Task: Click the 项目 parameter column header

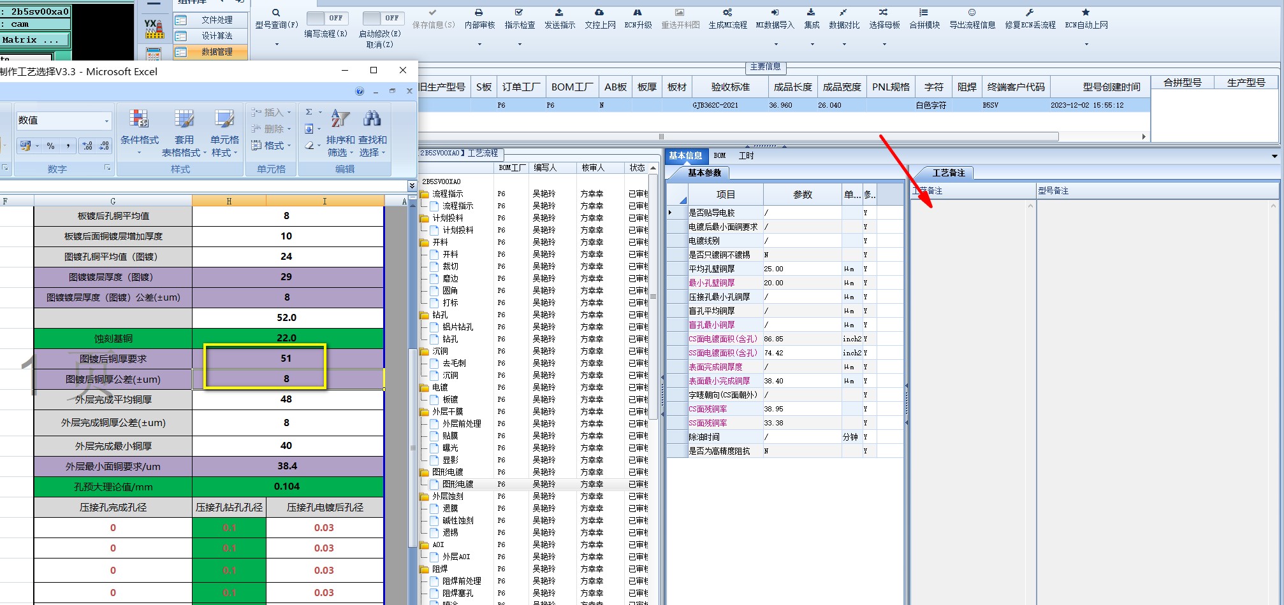Action: 726,194
